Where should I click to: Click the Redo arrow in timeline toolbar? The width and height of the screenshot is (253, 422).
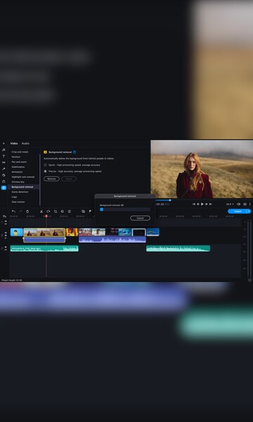pos(20,212)
